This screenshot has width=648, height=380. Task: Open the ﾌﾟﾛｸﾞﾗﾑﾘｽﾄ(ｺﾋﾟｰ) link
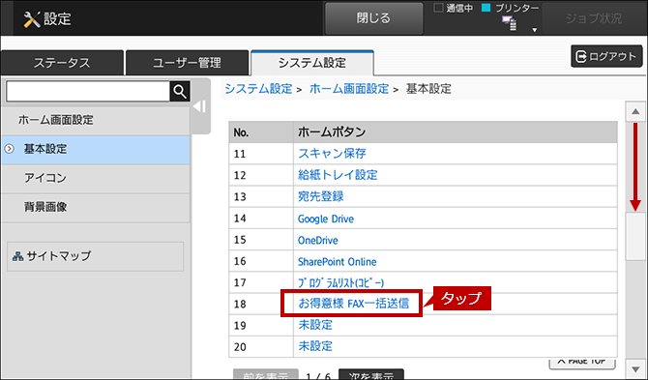click(x=341, y=283)
